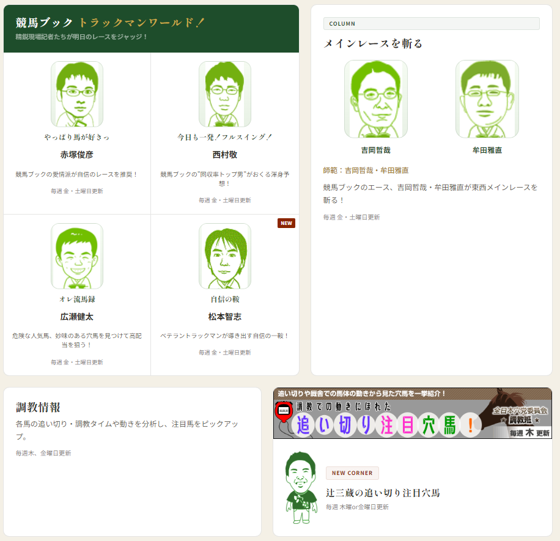Click the 調教情報 heading
Viewport: 560px width, 541px height.
click(x=39, y=407)
